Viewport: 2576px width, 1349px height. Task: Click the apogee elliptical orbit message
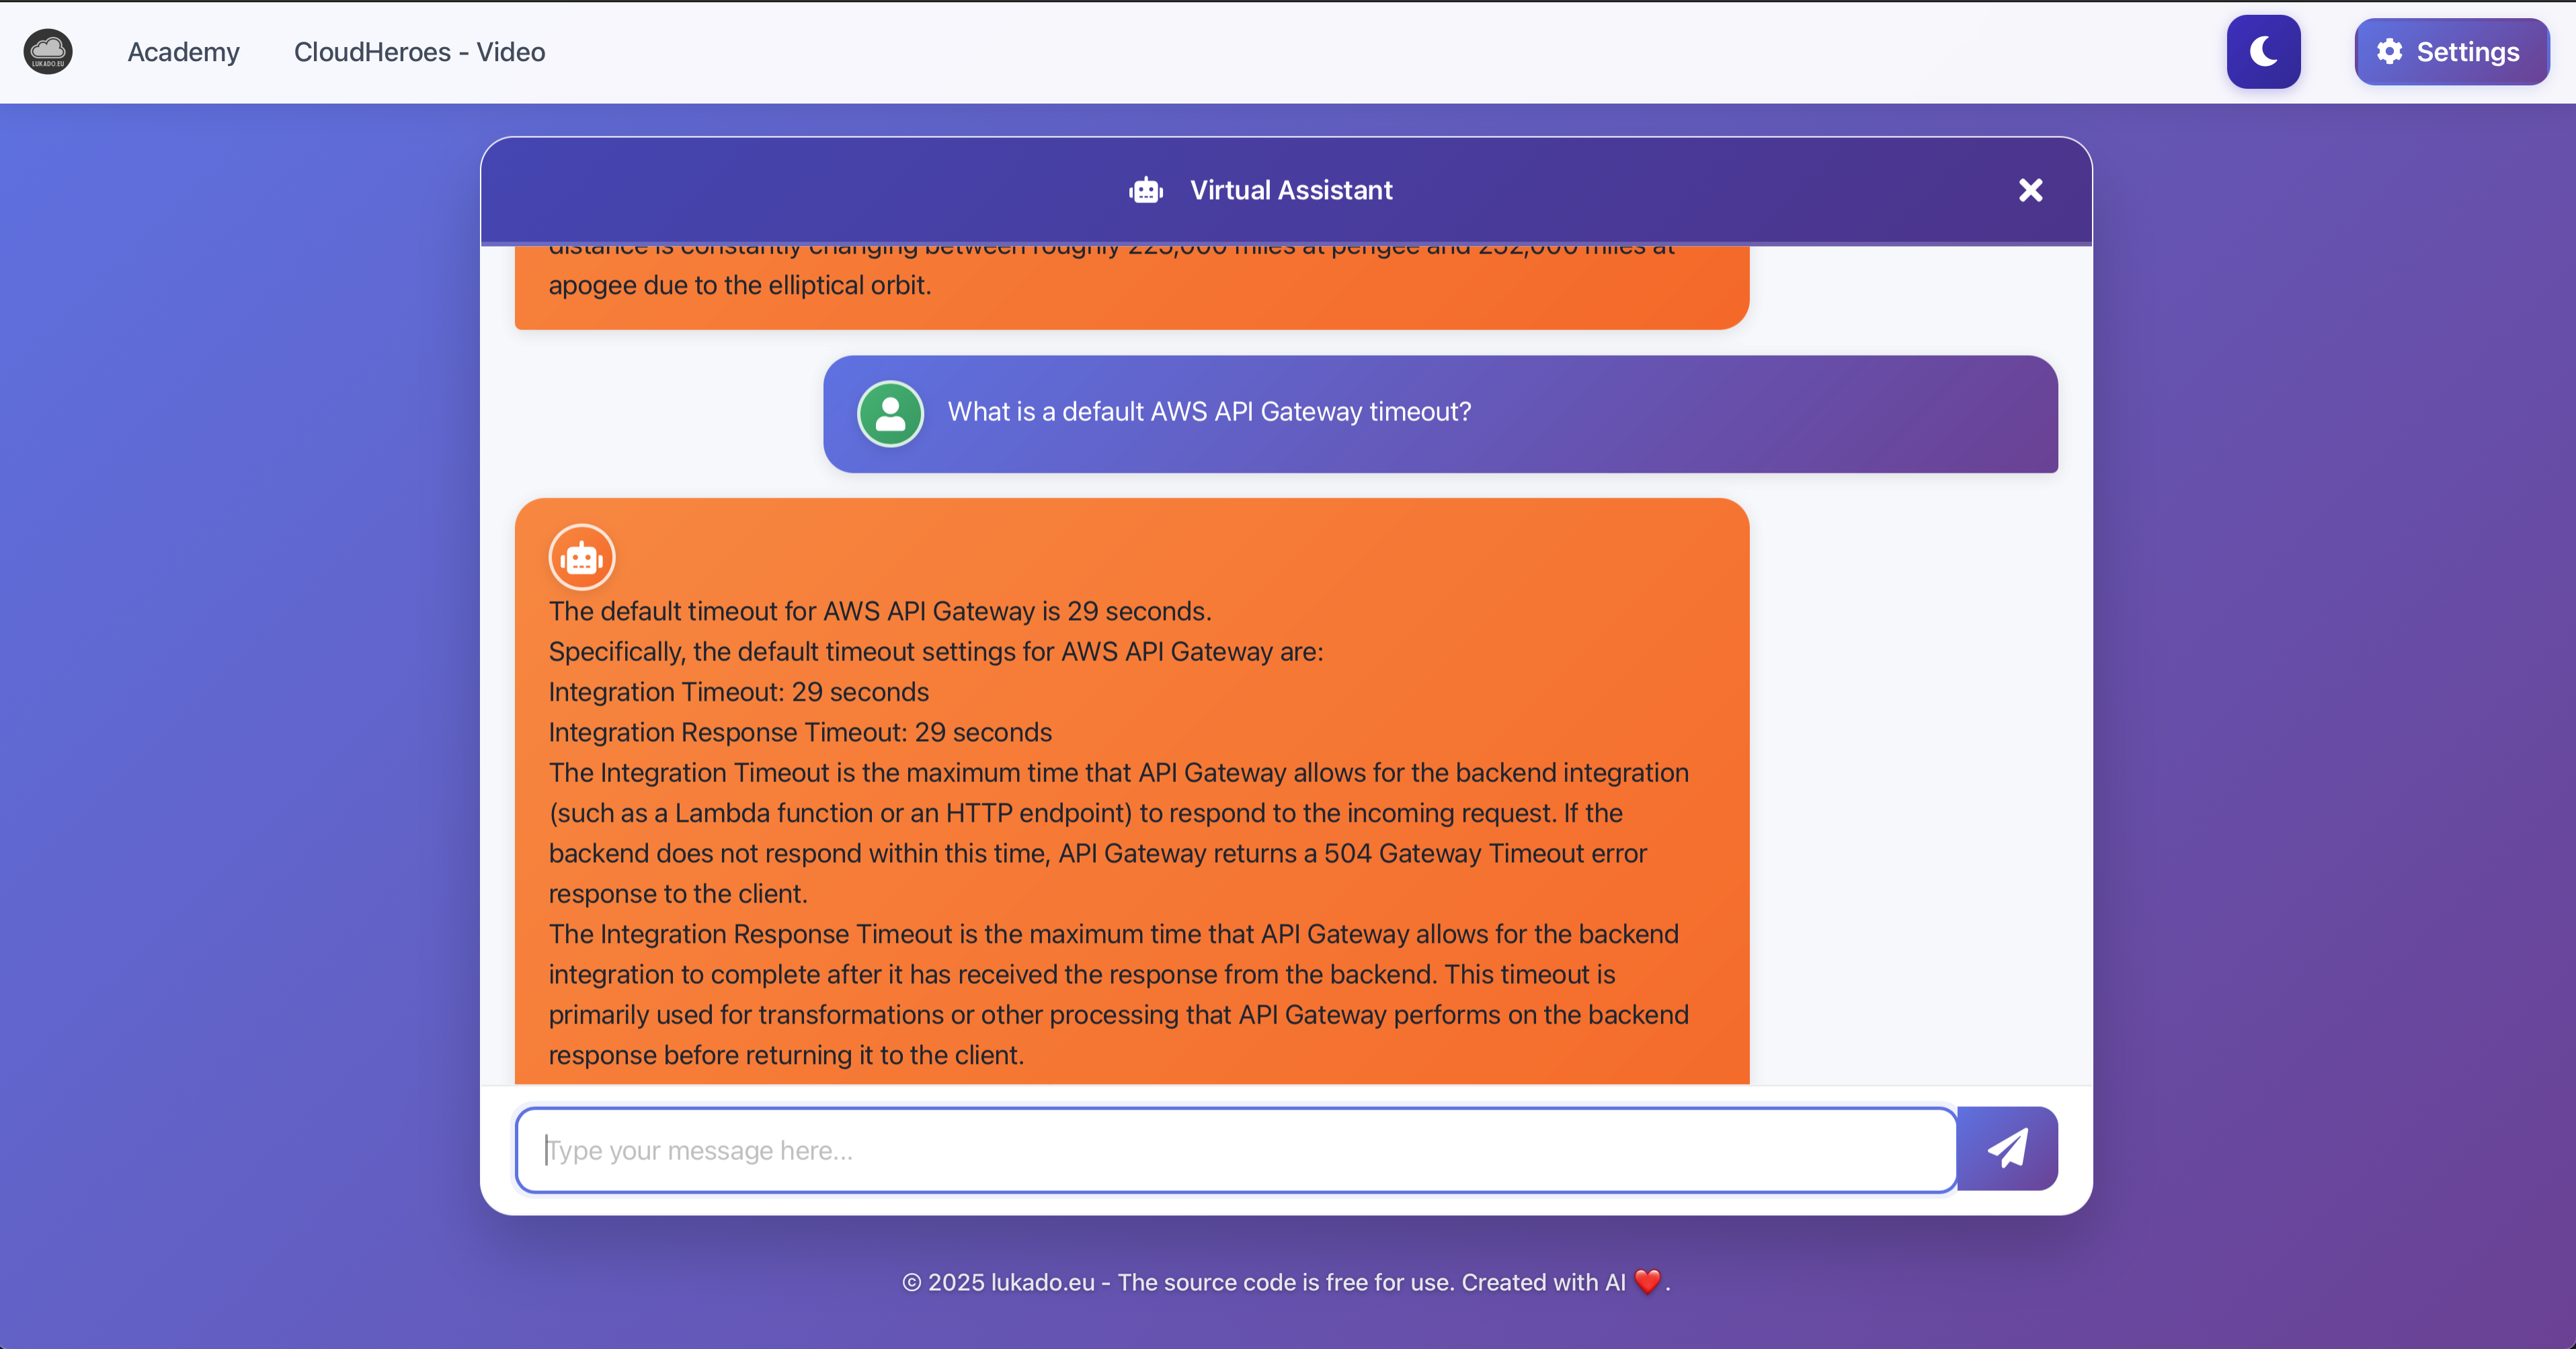tap(739, 285)
